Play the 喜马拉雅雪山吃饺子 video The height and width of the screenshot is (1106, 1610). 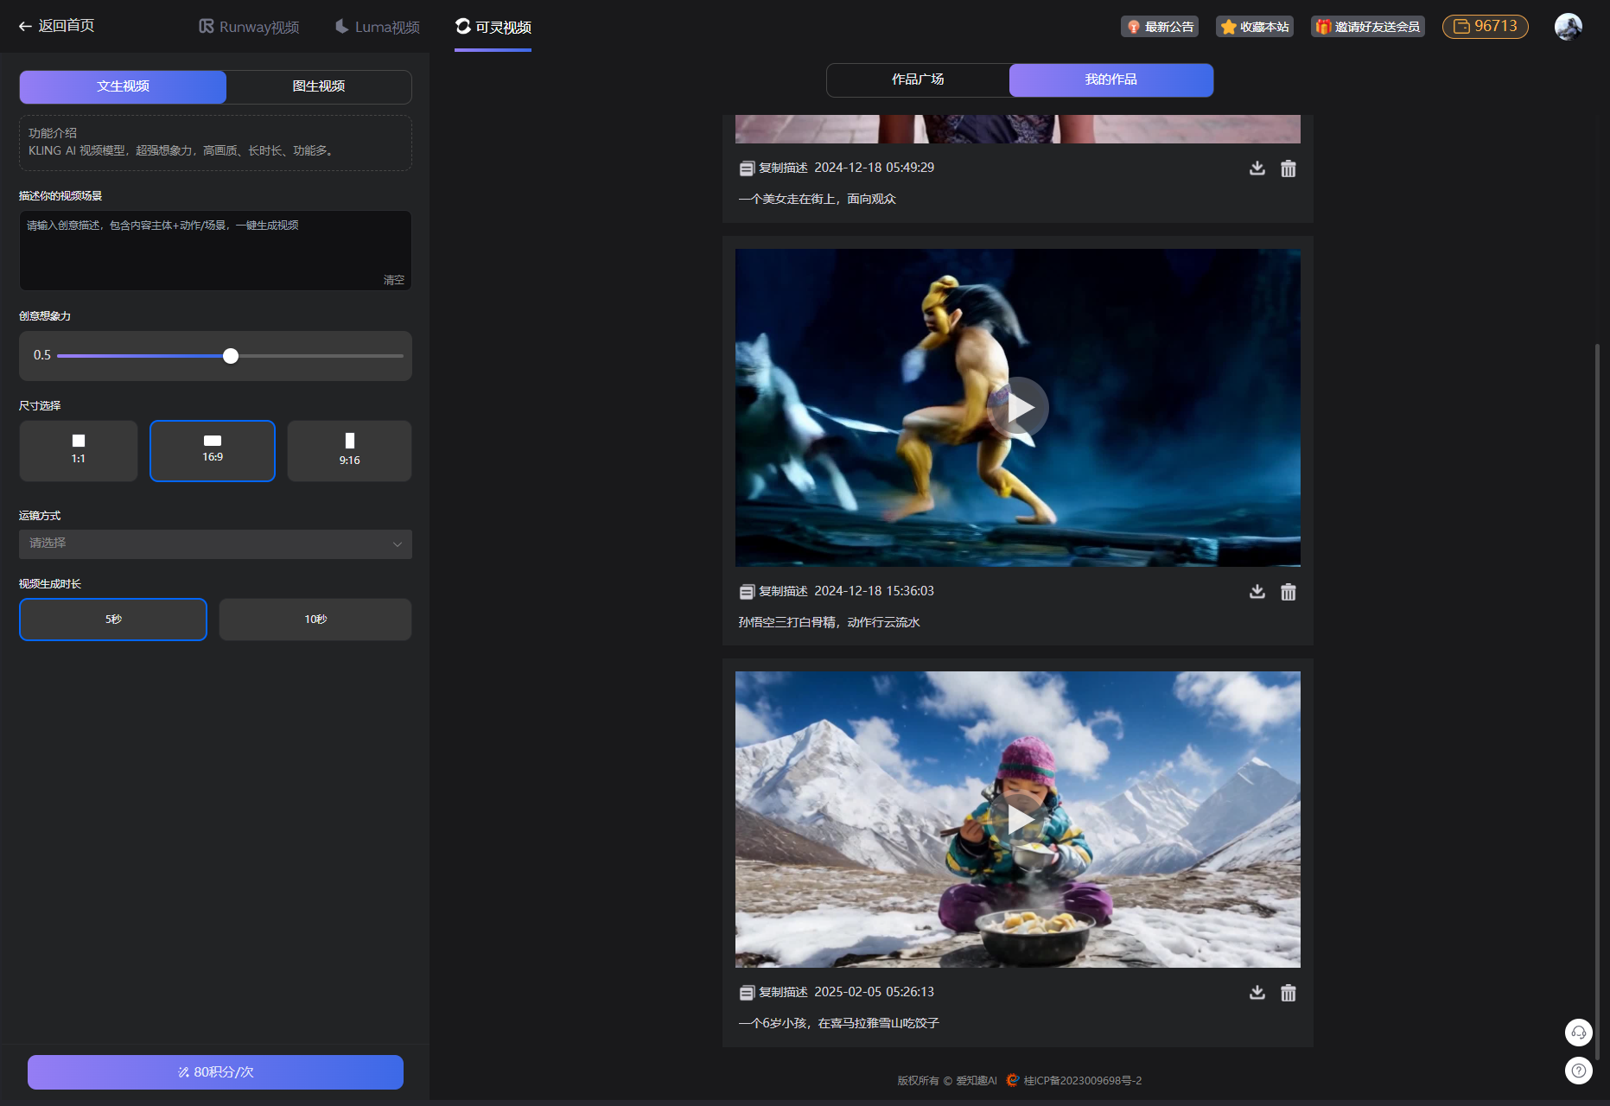1018,820
